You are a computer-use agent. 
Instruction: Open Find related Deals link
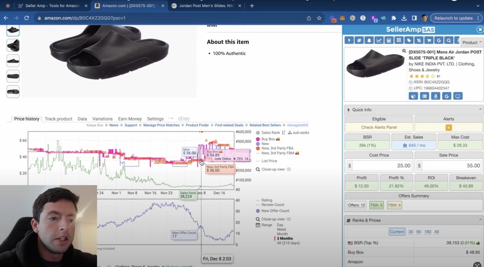(x=229, y=125)
